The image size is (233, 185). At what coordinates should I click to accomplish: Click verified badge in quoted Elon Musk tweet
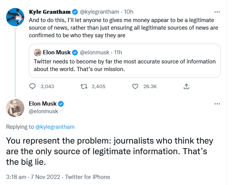[75, 52]
